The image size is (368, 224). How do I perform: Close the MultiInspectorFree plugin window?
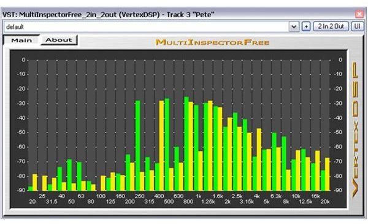tap(359, 14)
